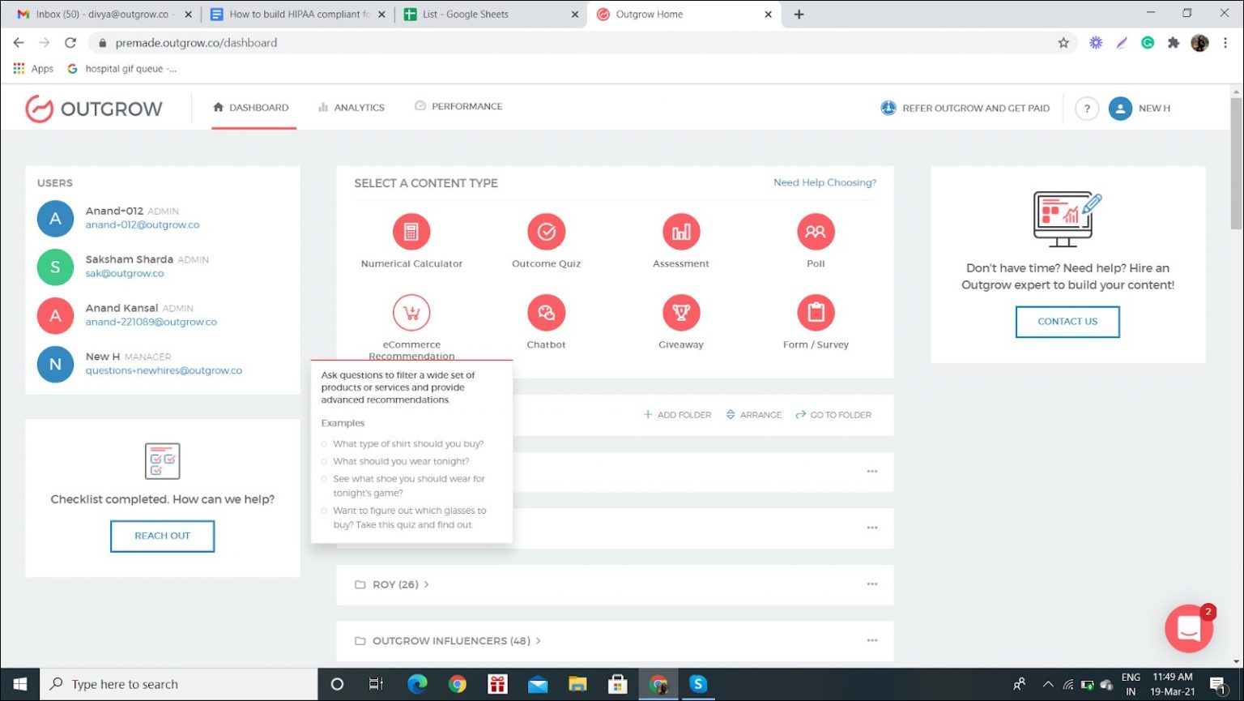The height and width of the screenshot is (701, 1244).
Task: Open the three-dot menu for ROY folder
Action: (x=872, y=584)
